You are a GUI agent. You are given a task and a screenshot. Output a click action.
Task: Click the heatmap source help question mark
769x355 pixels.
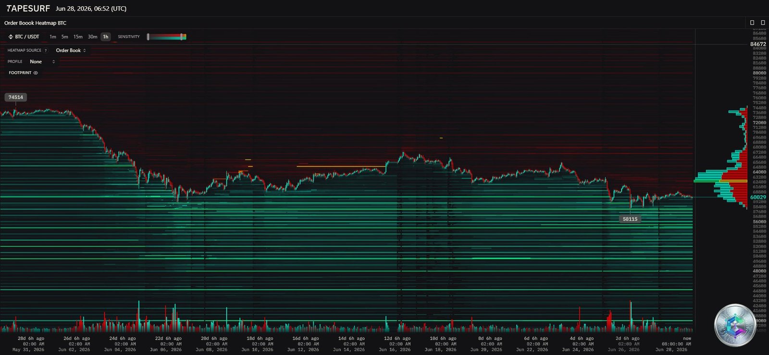[x=46, y=51]
